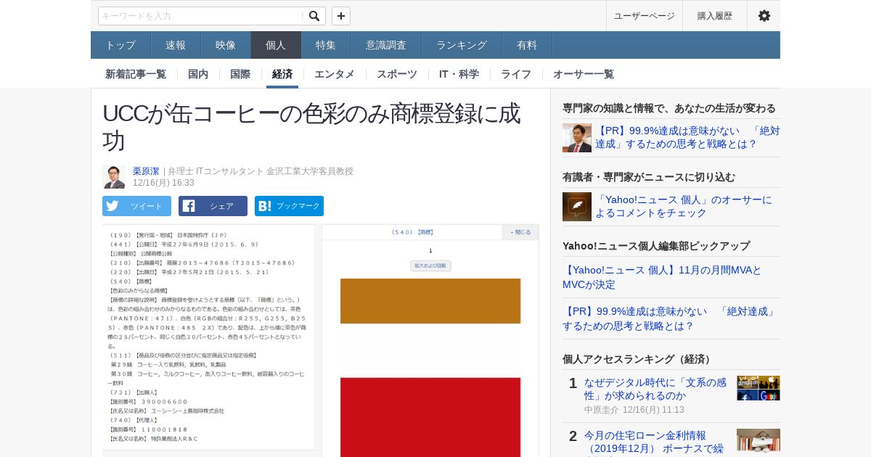
Task: Open なぜデジタル時代に「文系の感性」 ranking link
Action: click(655, 389)
